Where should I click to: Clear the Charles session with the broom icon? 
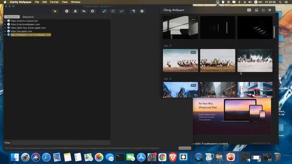[55, 11]
